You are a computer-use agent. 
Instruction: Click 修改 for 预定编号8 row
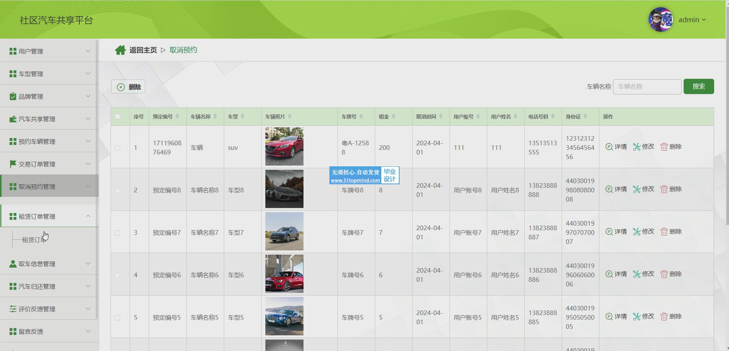(x=644, y=189)
